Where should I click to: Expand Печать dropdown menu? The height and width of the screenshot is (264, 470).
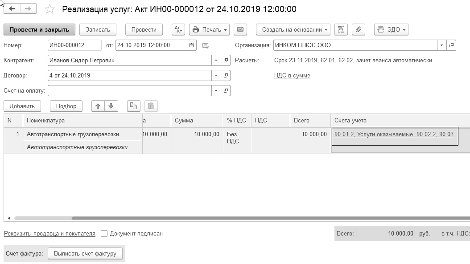[x=209, y=30]
